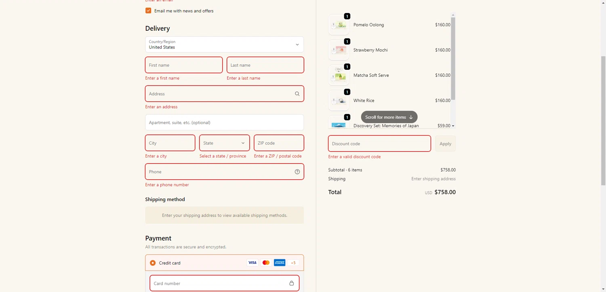Screen dimensions: 606x292
Task: Click the Last name field
Action: point(265,65)
